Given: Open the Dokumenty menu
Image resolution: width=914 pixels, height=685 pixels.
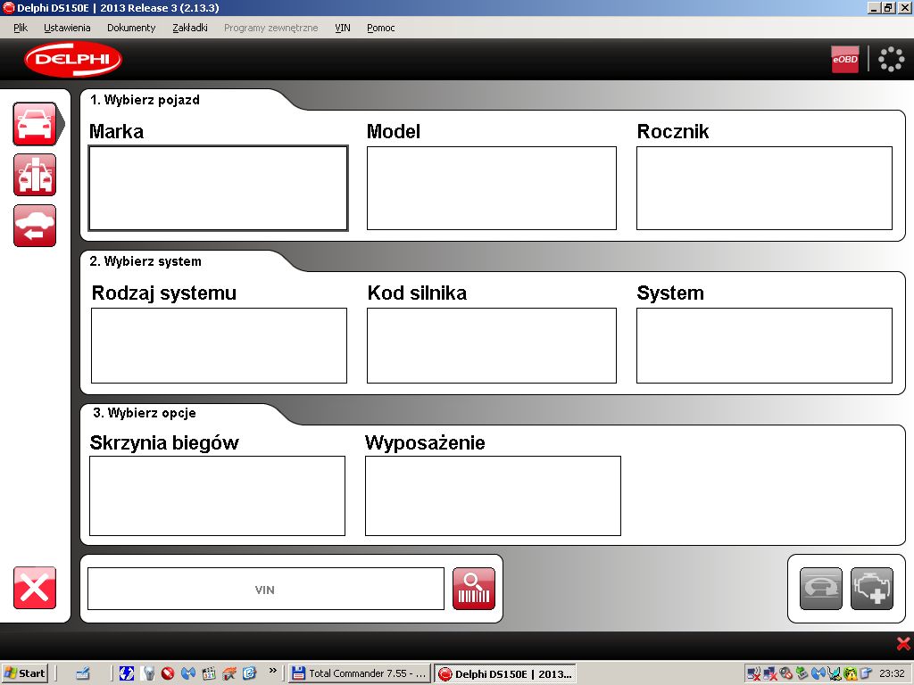Looking at the screenshot, I should [131, 28].
